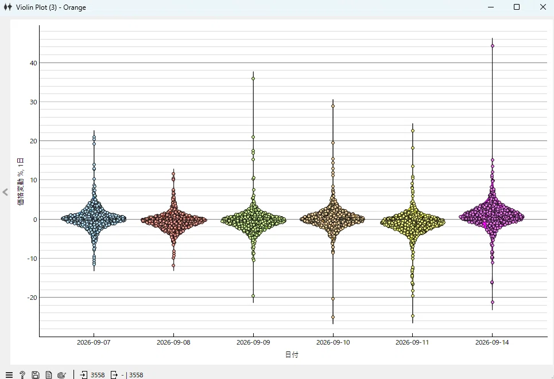
Task: Select the green 2026-09-09 violin
Action: 253,220
